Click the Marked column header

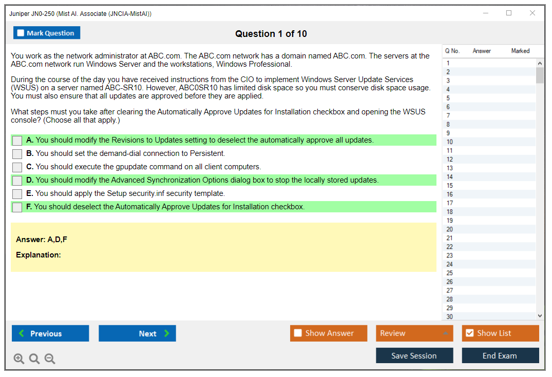click(x=520, y=51)
